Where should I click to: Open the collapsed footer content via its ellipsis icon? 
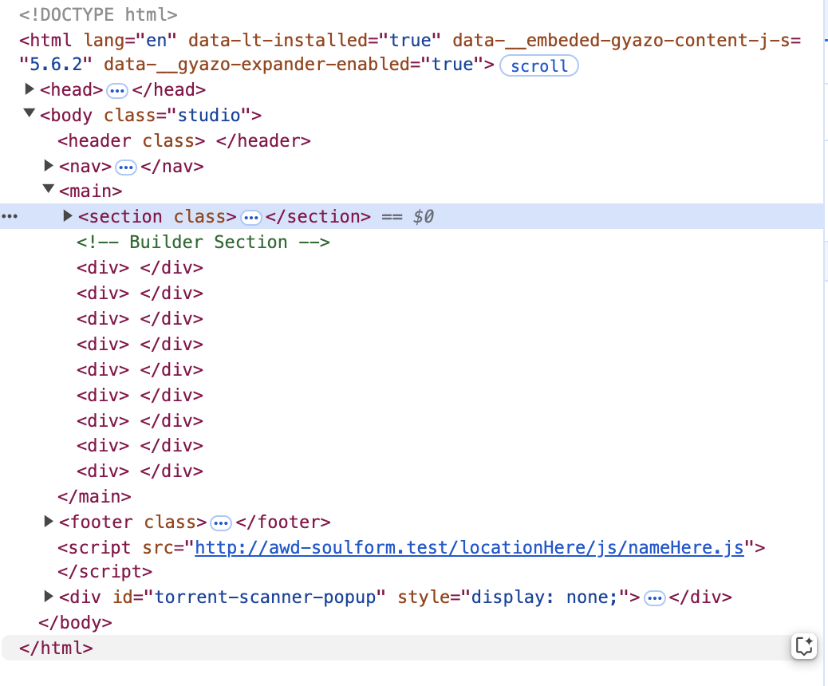coord(220,522)
